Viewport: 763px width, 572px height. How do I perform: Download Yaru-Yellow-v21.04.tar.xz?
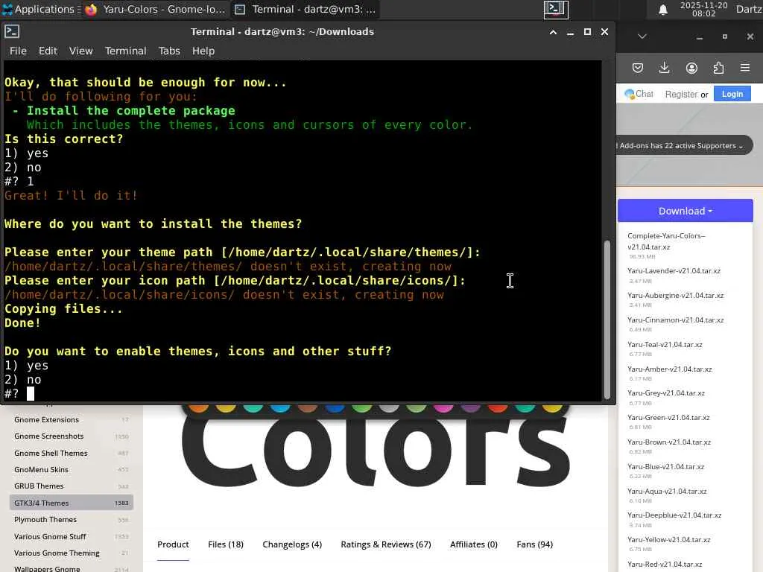click(668, 540)
